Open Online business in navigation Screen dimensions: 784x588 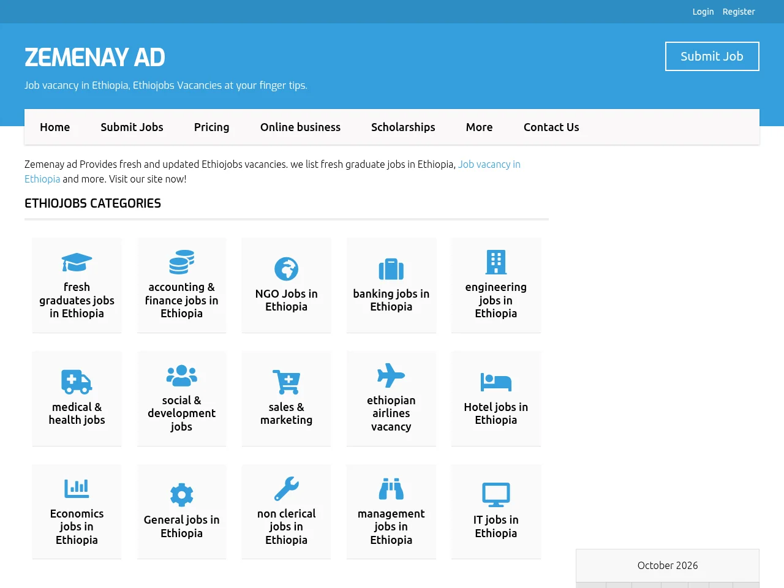pyautogui.click(x=300, y=127)
